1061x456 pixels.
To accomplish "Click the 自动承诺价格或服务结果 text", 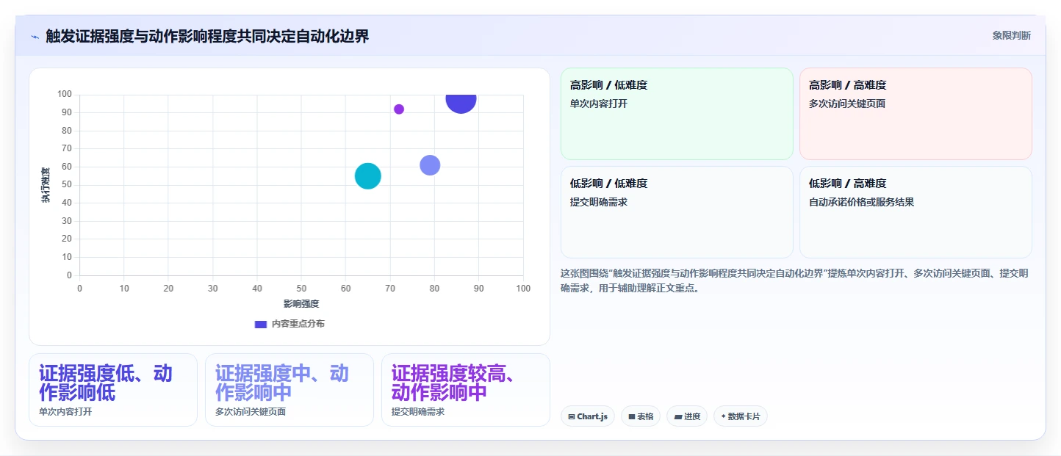I will click(861, 202).
